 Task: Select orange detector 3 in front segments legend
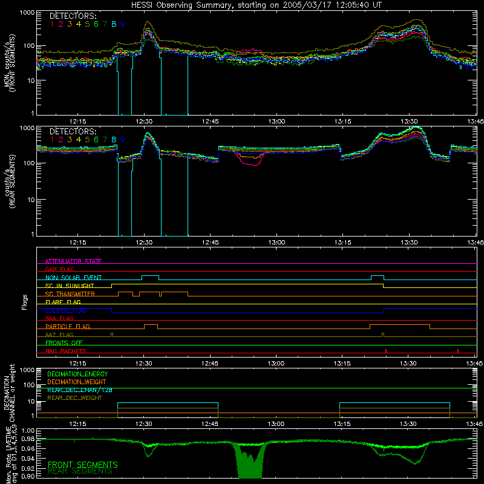[70, 24]
